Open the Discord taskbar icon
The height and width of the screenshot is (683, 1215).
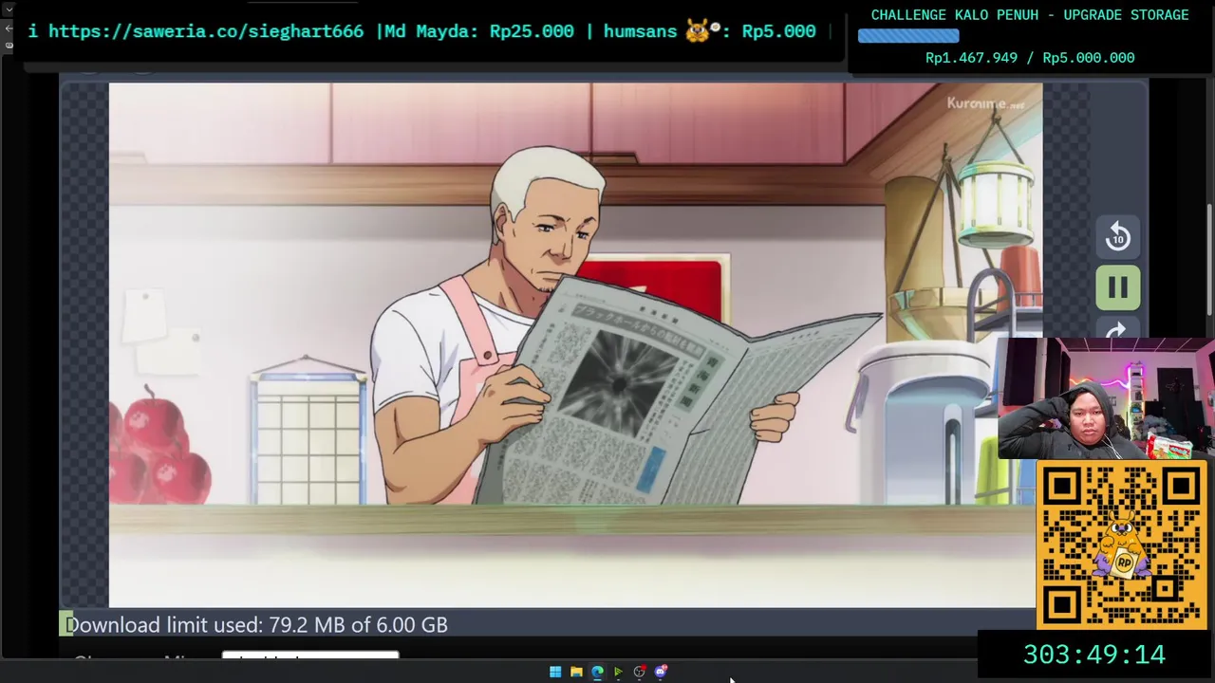pyautogui.click(x=661, y=672)
